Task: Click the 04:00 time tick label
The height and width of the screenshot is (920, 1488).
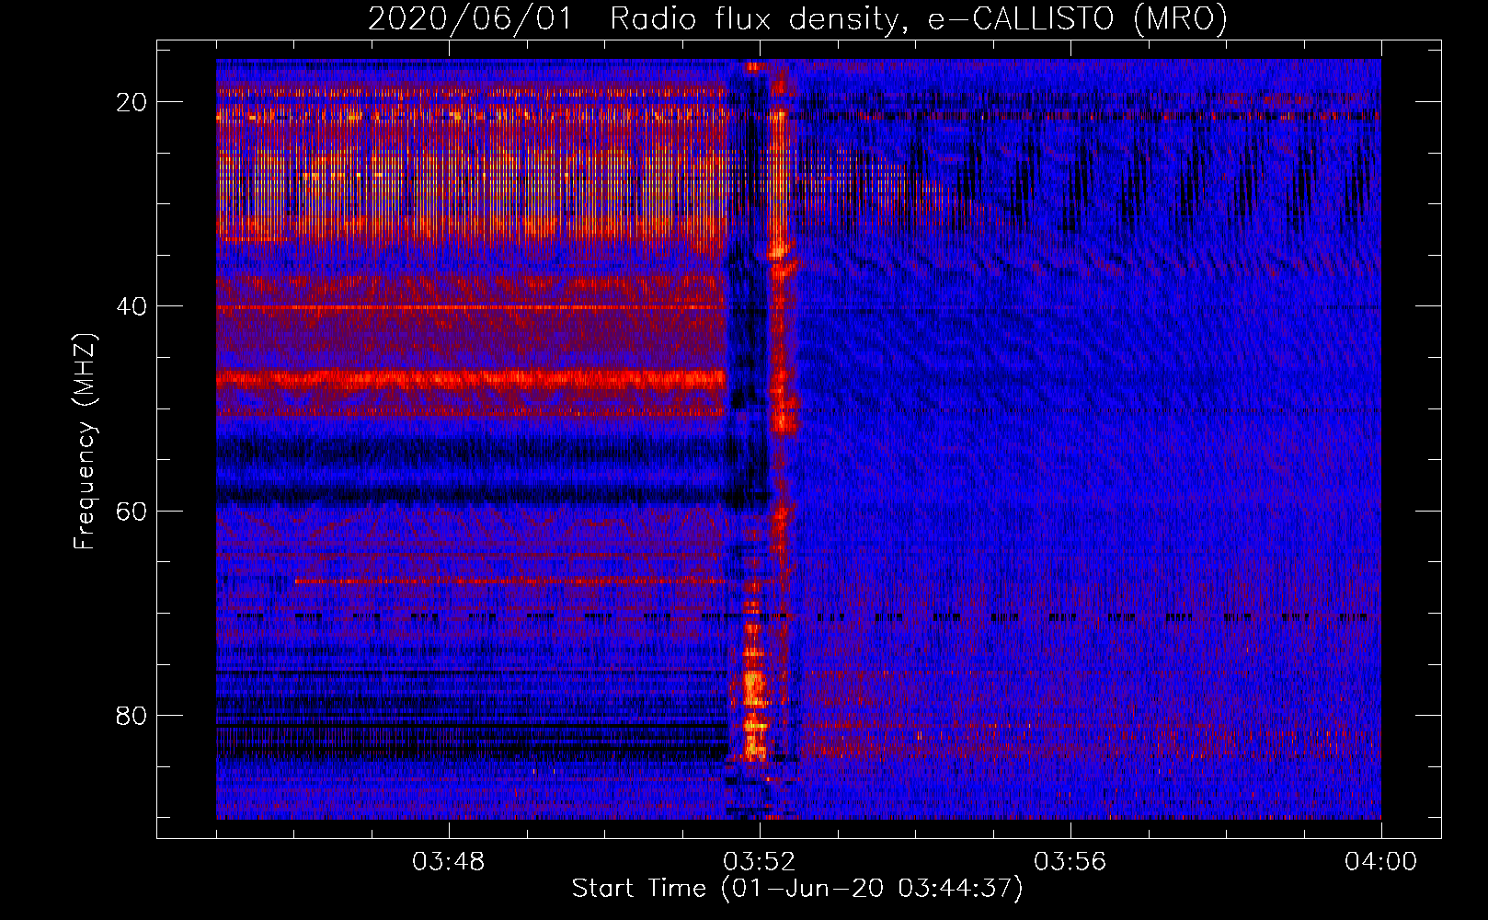Action: pos(1381,862)
